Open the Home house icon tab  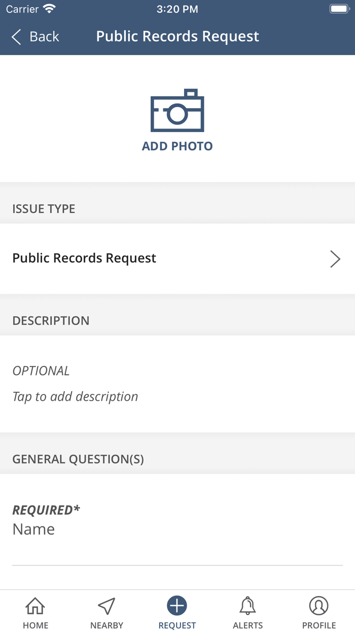click(35, 606)
